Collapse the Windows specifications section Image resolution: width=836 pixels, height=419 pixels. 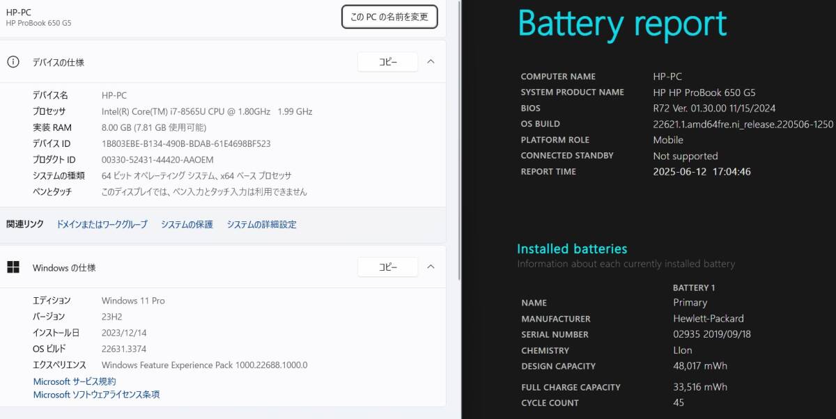431,267
